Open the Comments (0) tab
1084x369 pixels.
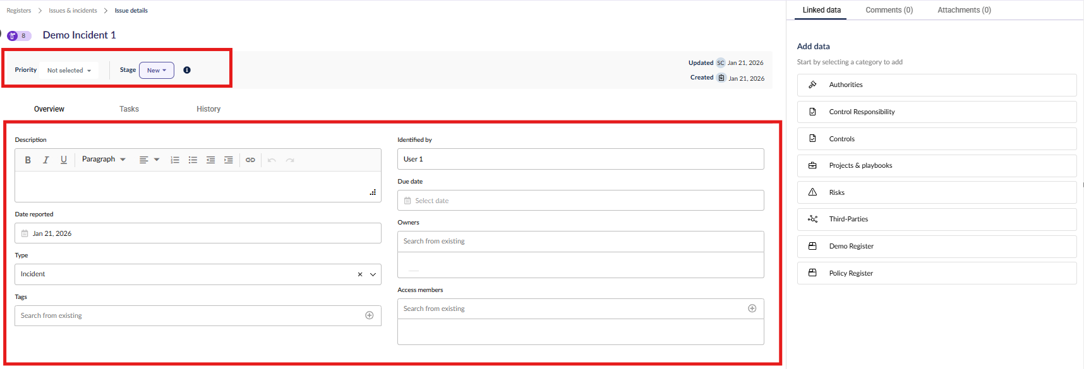[x=889, y=10]
